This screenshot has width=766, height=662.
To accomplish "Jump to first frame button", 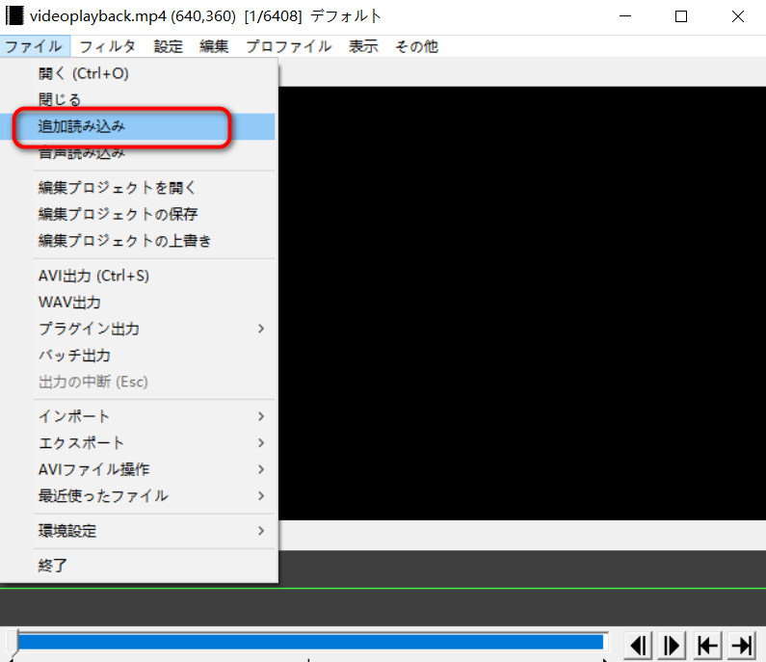I will coord(707,646).
